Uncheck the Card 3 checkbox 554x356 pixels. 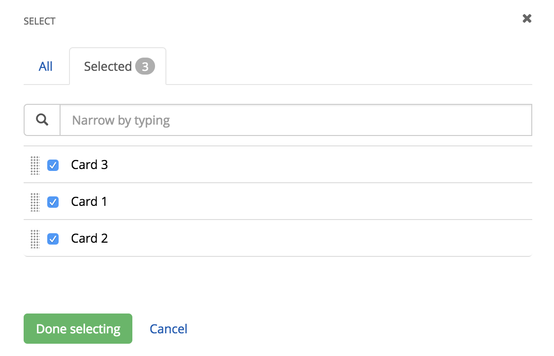[x=52, y=165]
